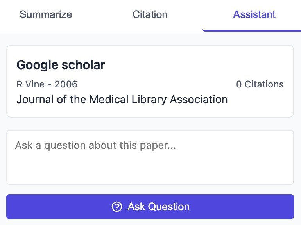301x225 pixels.
Task: Click the bold paper heading in the card
Action: 61,65
